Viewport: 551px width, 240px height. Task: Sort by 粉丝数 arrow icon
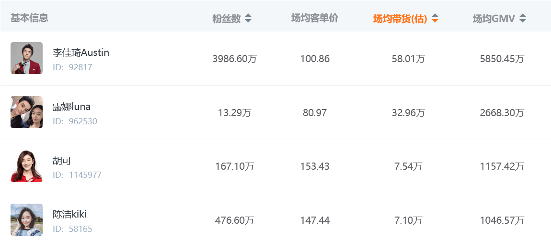248,19
